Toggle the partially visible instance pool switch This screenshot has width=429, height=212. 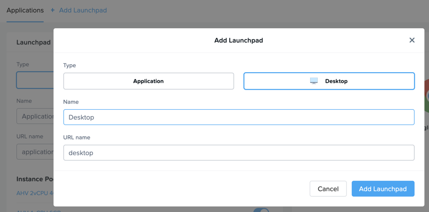tap(261, 210)
